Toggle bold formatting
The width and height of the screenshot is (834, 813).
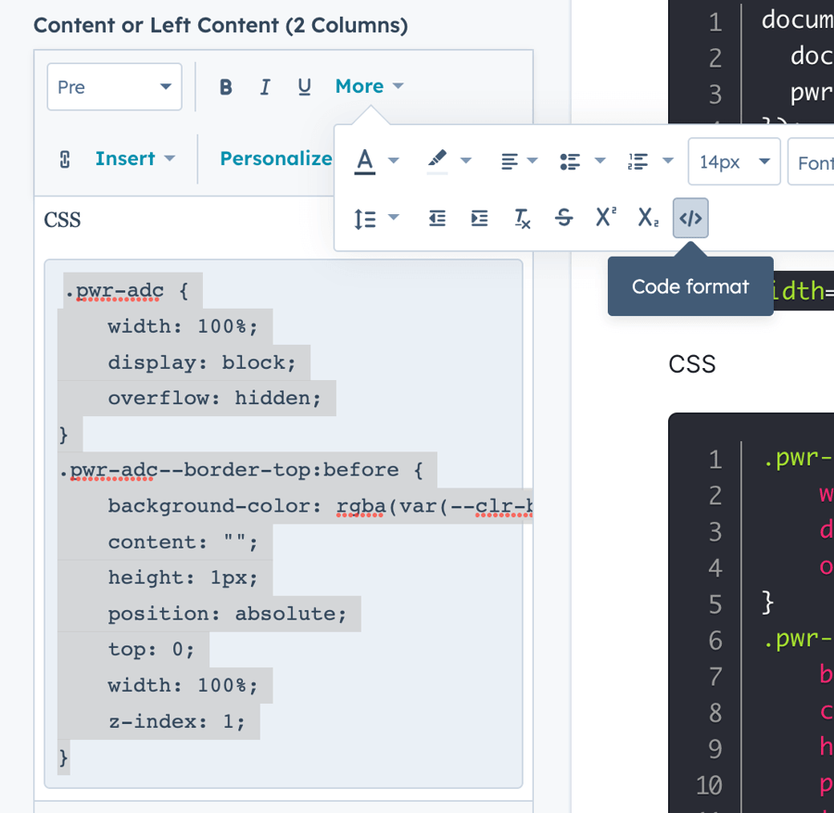tap(225, 86)
